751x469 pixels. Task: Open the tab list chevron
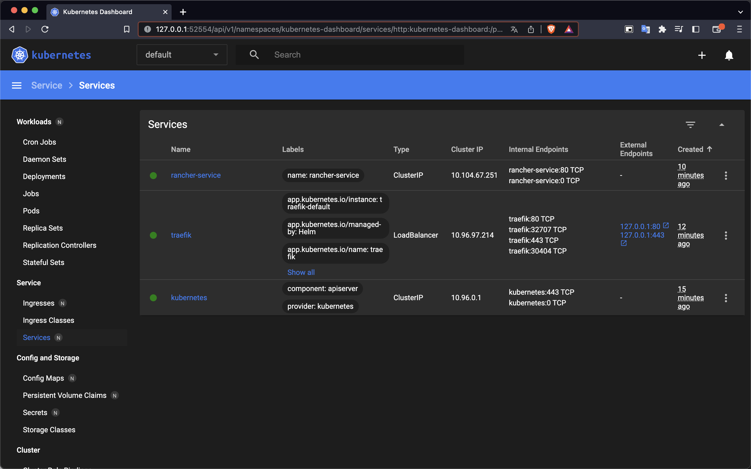click(x=741, y=12)
